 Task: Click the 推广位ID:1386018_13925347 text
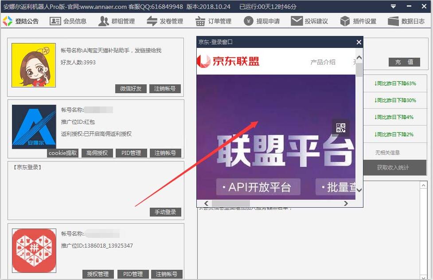pyautogui.click(x=97, y=246)
